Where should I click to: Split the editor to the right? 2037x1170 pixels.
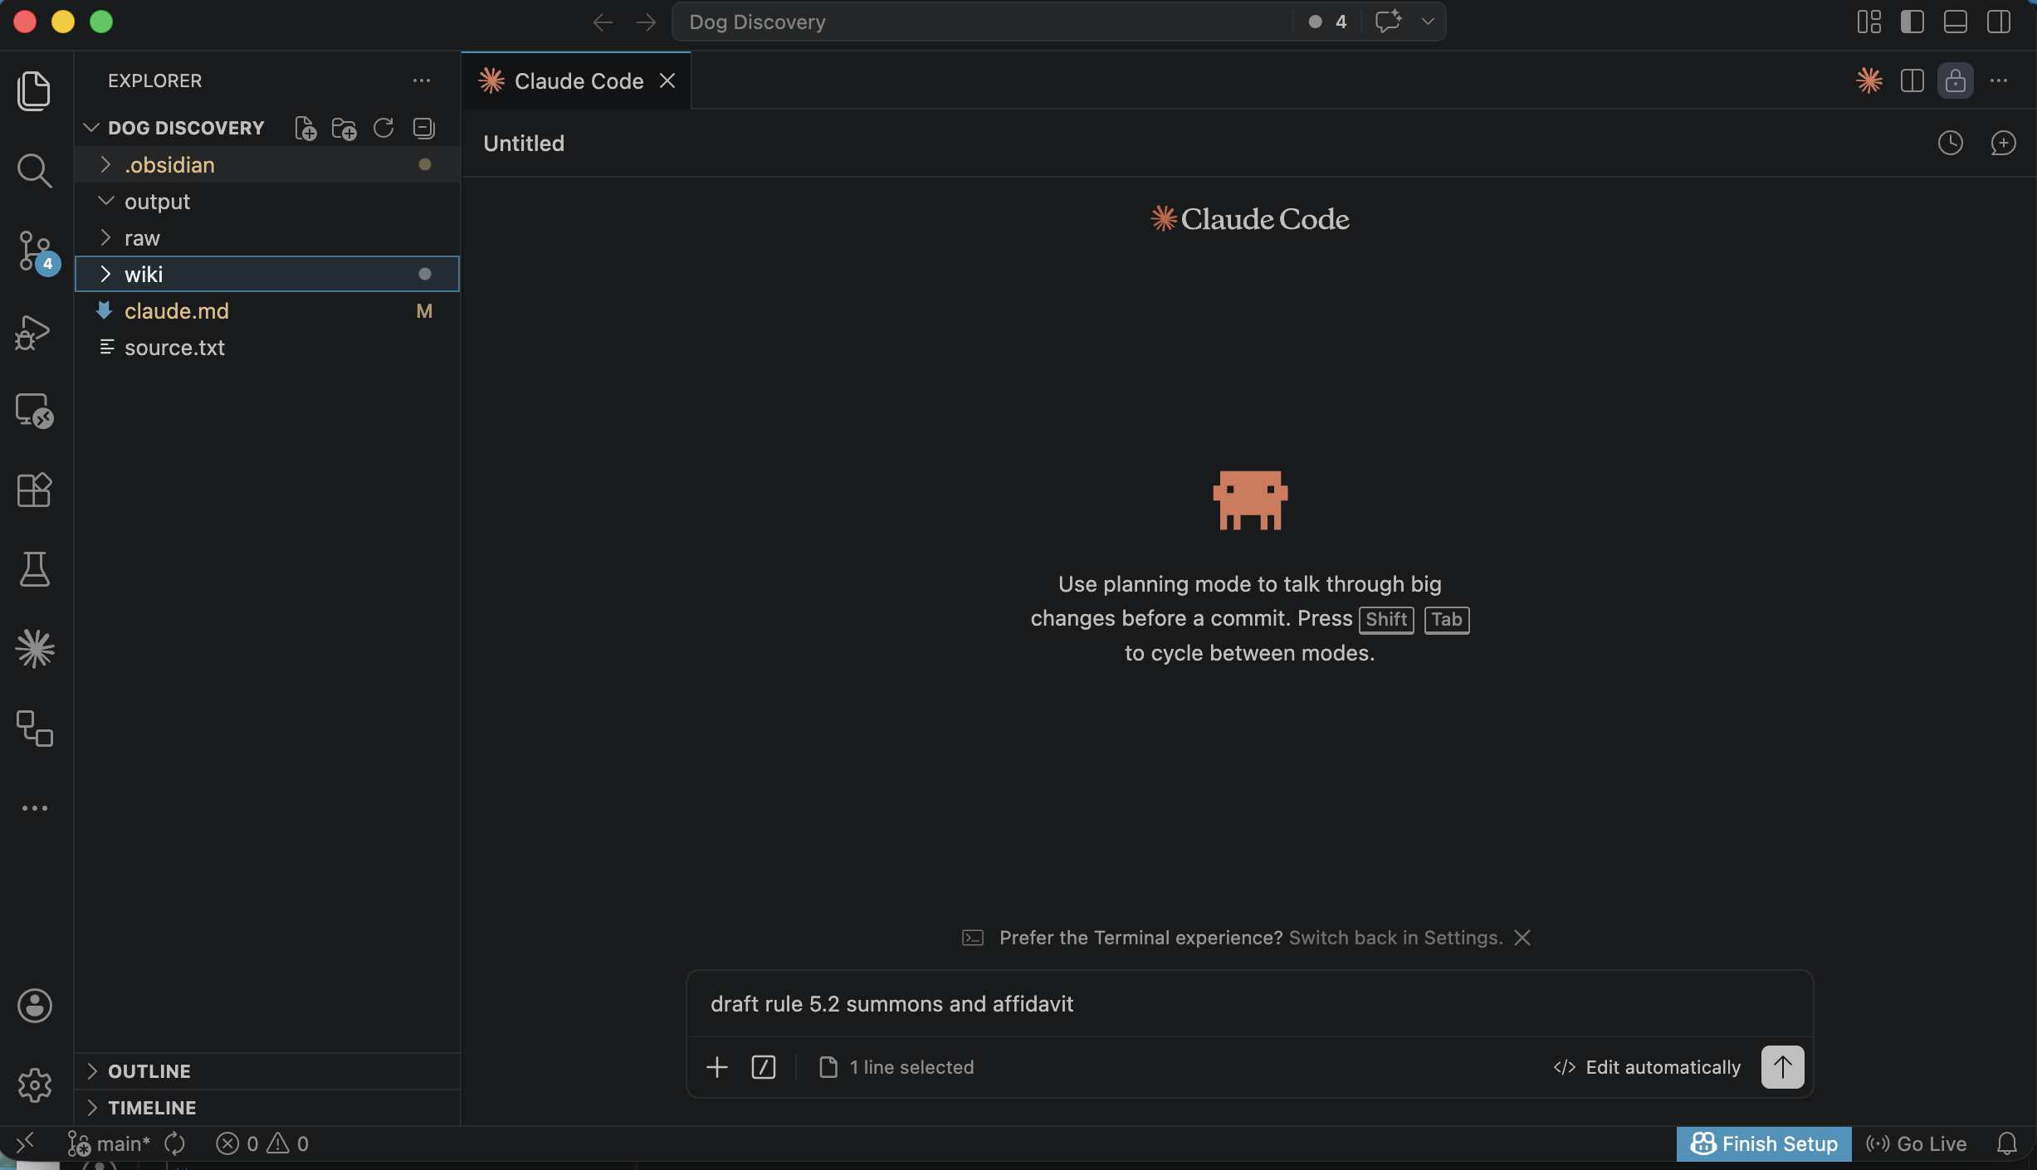(1912, 80)
